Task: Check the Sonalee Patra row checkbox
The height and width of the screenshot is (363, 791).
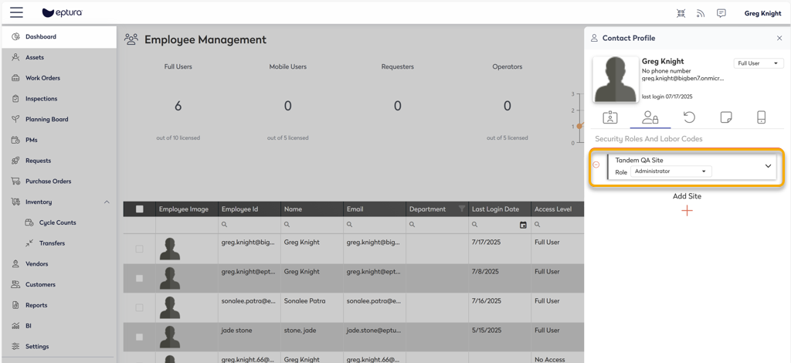Action: click(x=140, y=307)
